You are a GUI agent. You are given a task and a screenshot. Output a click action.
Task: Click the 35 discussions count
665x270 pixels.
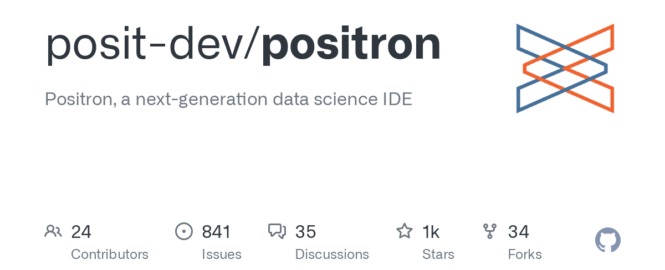305,232
